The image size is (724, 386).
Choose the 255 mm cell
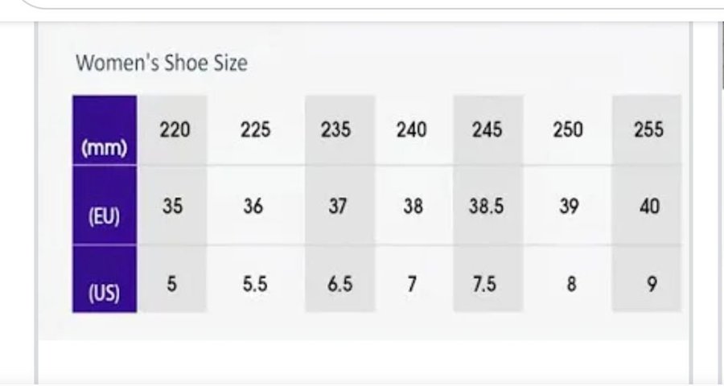pos(648,129)
